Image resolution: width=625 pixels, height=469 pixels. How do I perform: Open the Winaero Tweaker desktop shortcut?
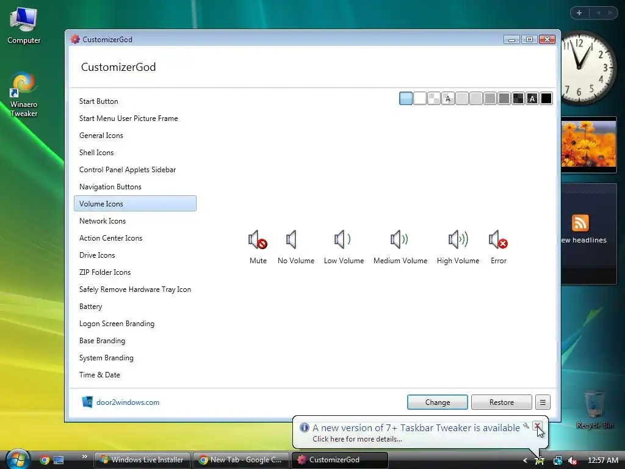(x=24, y=95)
